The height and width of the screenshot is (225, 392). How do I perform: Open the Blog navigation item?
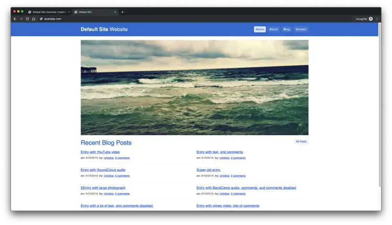pos(287,29)
